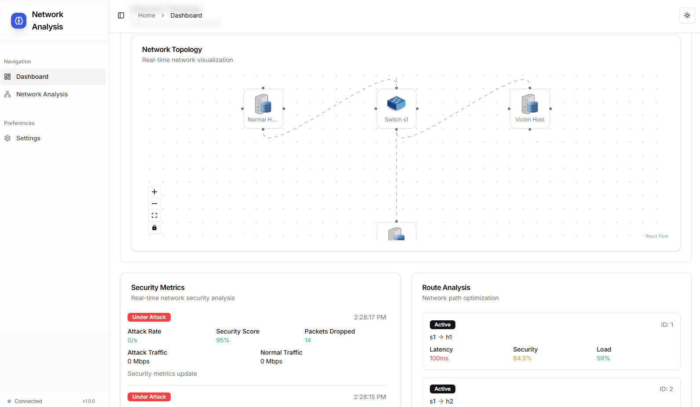The image size is (700, 407).
Task: Go to Home breadcrumb link
Action: point(147,15)
